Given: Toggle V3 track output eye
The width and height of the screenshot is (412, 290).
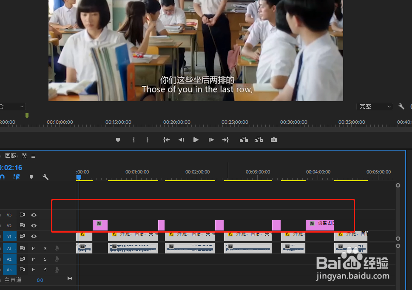Looking at the screenshot, I should [34, 215].
